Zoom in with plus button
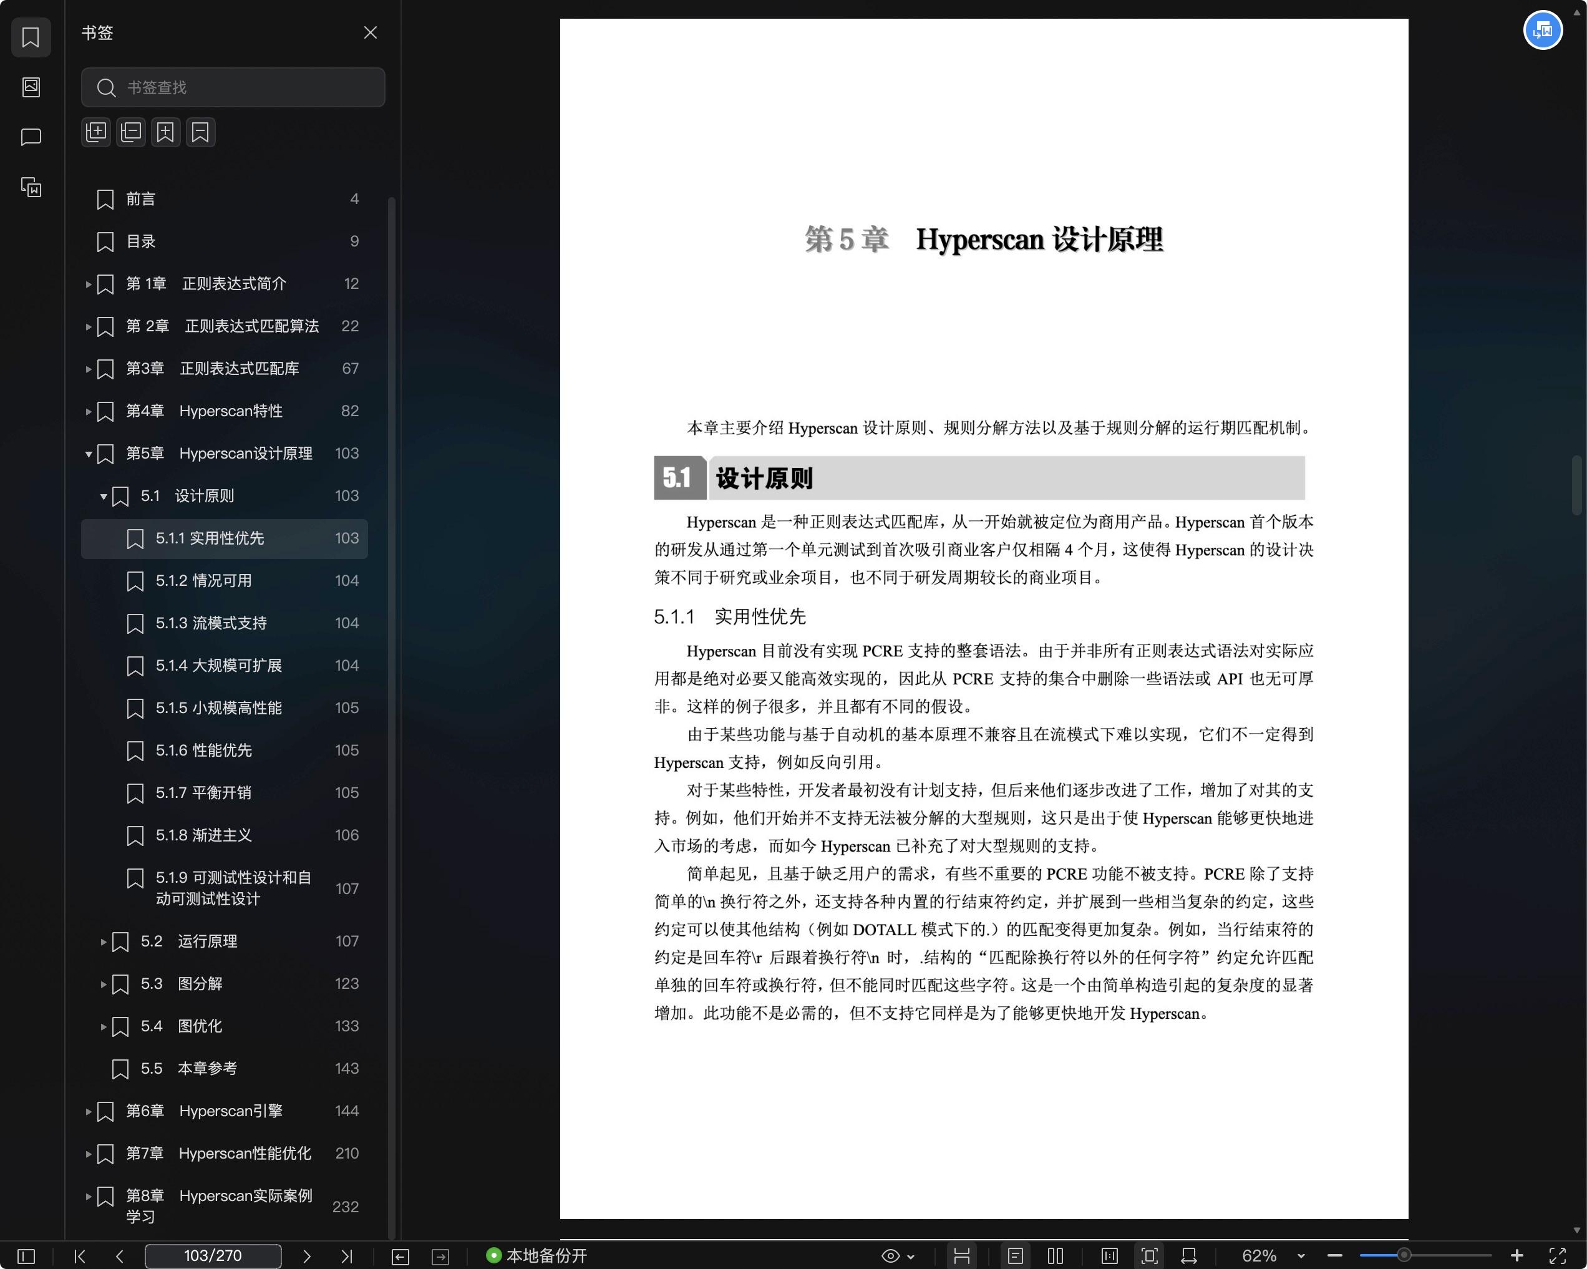The width and height of the screenshot is (1587, 1269). (x=1517, y=1256)
